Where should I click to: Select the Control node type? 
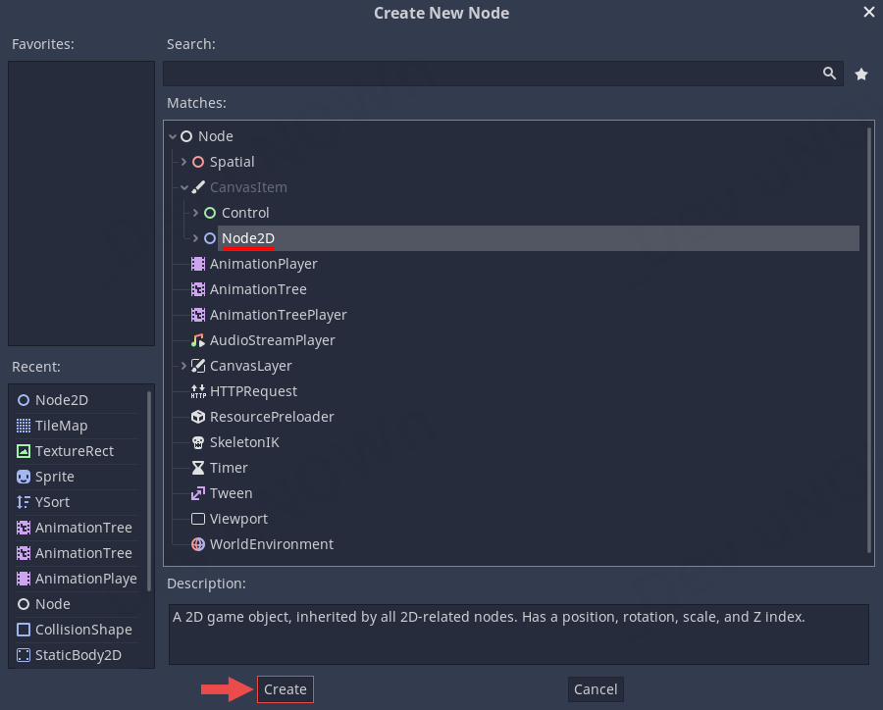(x=245, y=213)
